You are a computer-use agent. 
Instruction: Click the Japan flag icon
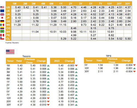[x=2, y=18]
